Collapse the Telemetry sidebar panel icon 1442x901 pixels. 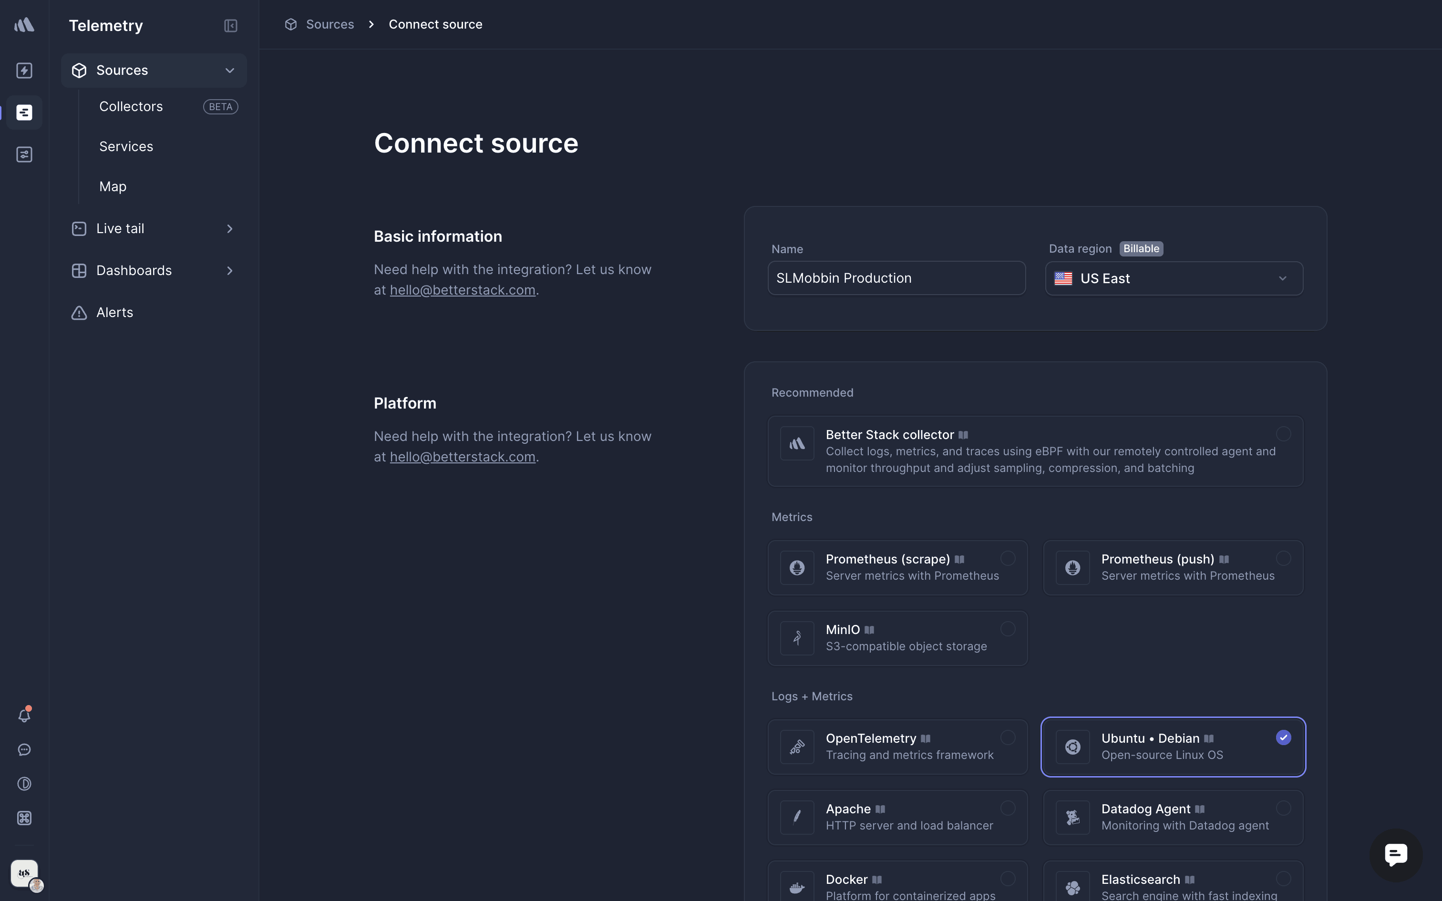(x=231, y=26)
